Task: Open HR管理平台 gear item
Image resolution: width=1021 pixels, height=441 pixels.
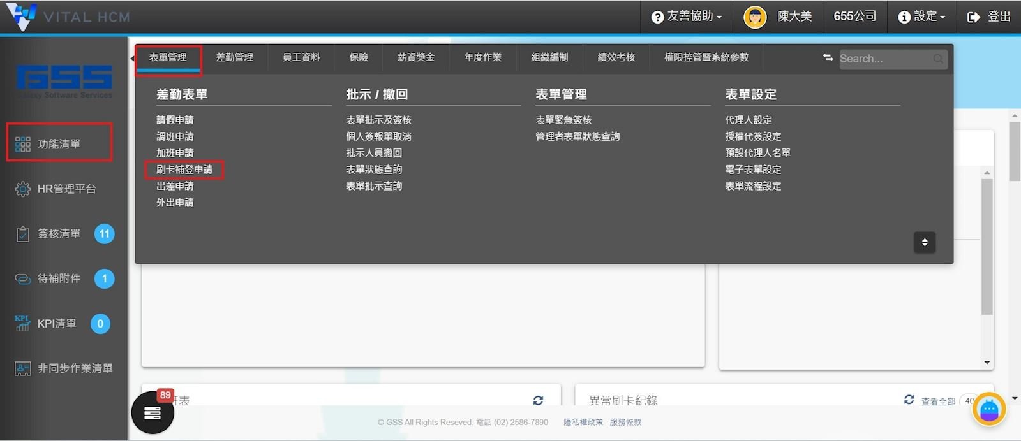Action: [66, 189]
